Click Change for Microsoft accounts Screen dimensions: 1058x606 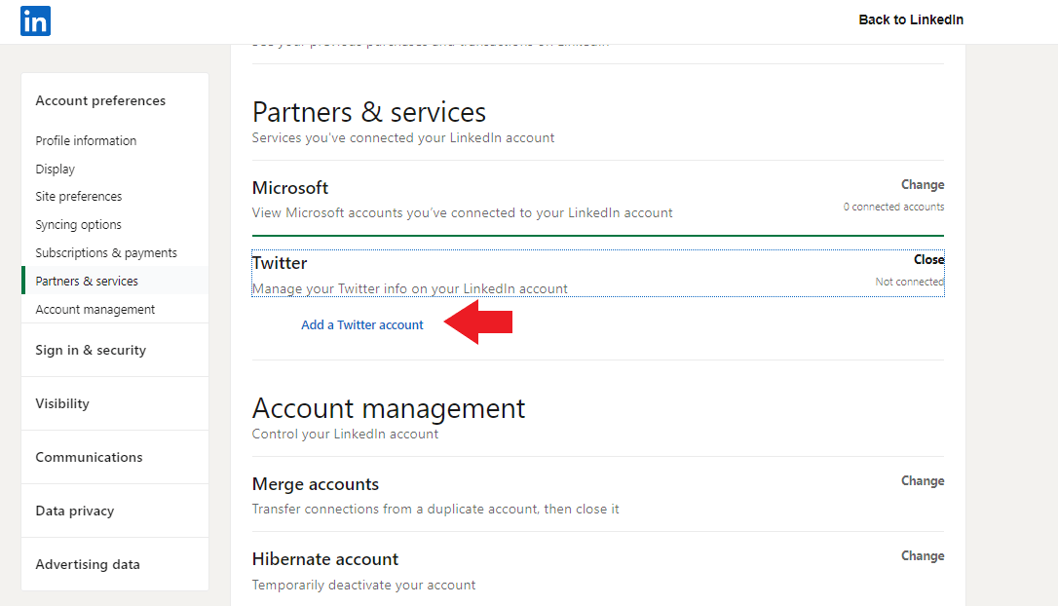[922, 185]
